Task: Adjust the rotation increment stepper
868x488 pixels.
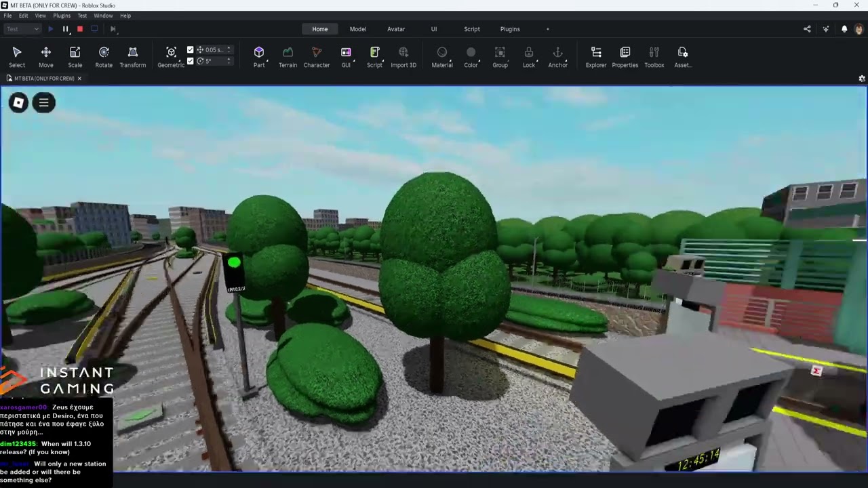Action: (229, 61)
